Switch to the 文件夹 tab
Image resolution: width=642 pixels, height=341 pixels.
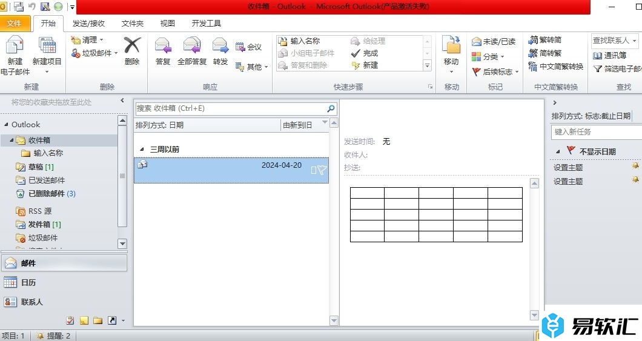pos(132,24)
